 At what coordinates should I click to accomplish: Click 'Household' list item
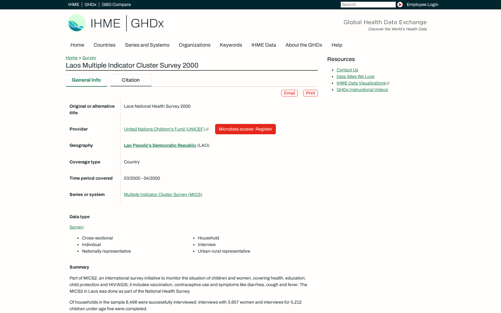pos(209,238)
